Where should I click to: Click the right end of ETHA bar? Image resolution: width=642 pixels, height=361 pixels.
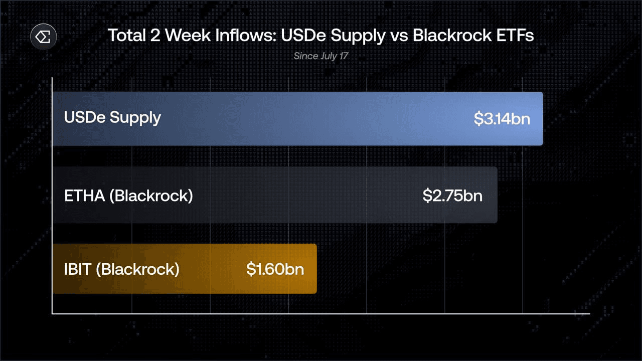tap(495, 195)
